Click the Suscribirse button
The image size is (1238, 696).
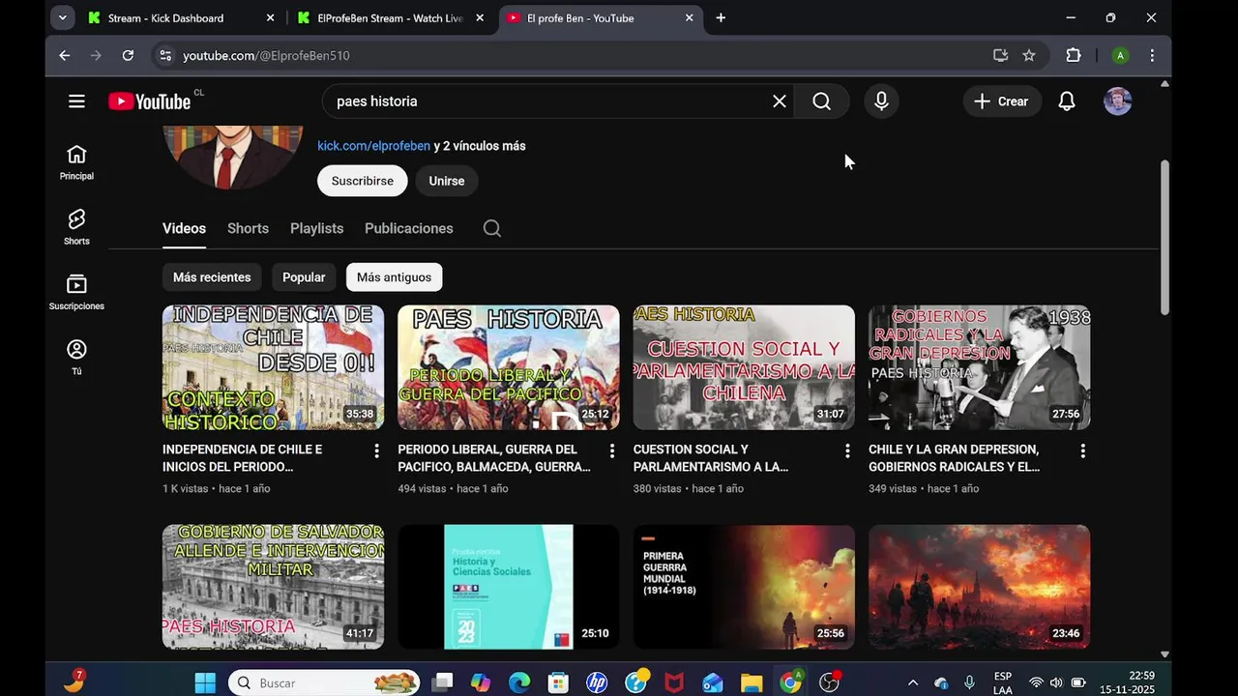363,181
